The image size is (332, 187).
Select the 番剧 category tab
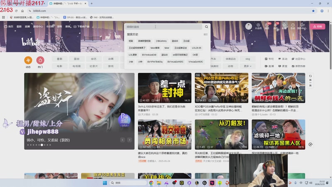[60, 59]
